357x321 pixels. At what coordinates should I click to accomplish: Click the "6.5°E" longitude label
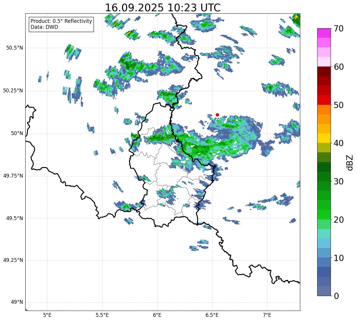pyautogui.click(x=212, y=315)
